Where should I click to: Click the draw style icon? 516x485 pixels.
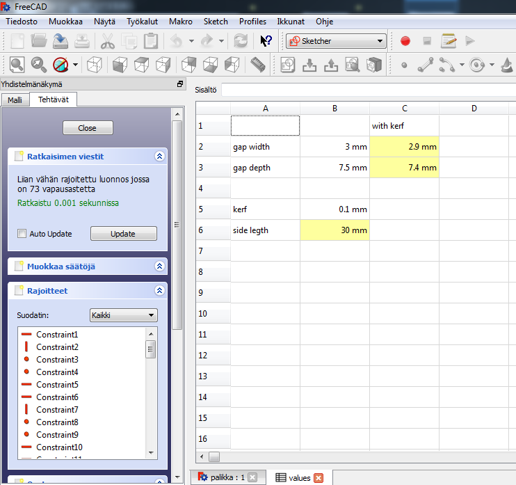61,65
